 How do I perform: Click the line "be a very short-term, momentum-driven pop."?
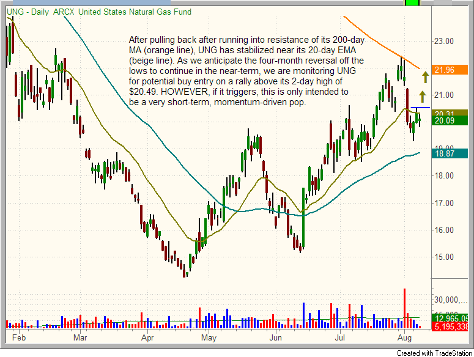217,102
